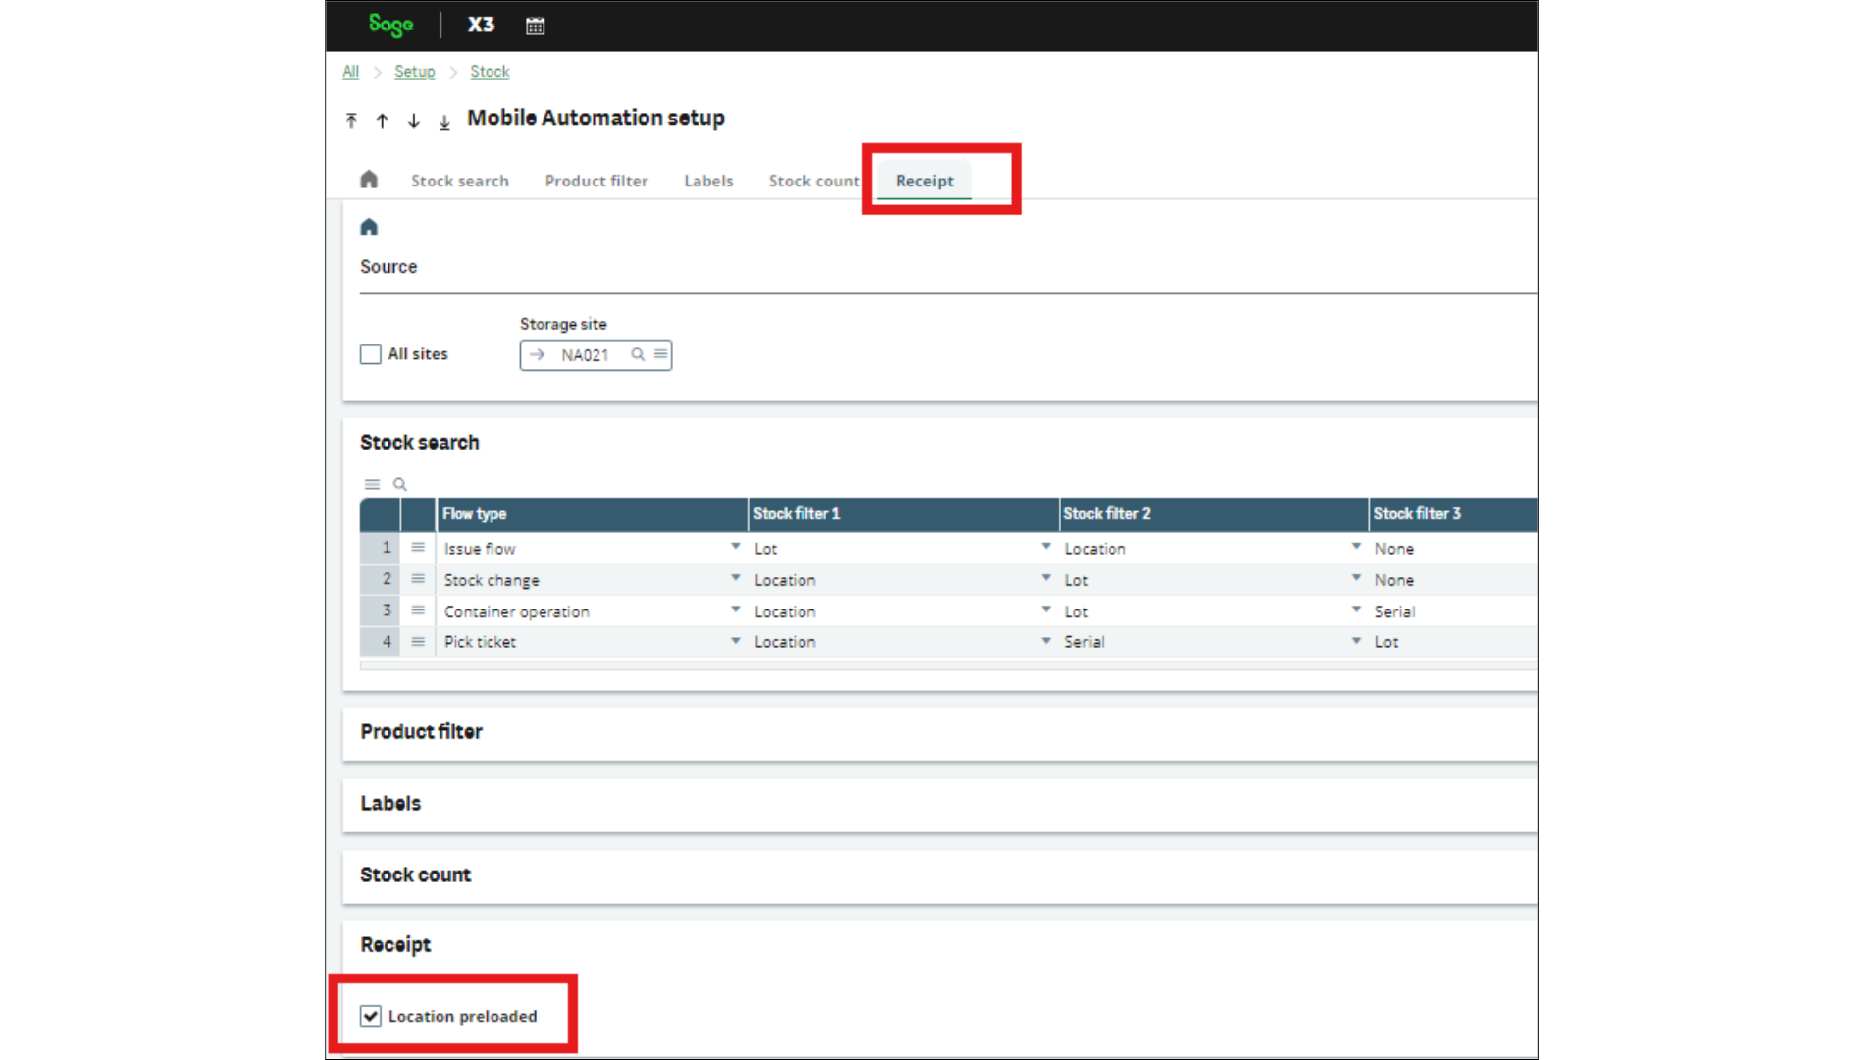1864x1060 pixels.
Task: Open Storage site actions menu icon
Action: pos(661,354)
